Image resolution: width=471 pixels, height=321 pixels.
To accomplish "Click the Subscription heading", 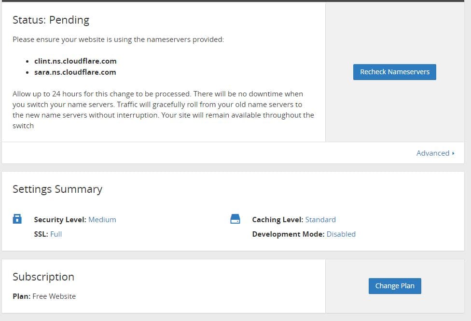I will pos(43,277).
